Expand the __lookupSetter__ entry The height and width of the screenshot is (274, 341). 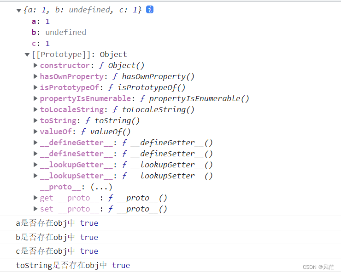point(35,176)
